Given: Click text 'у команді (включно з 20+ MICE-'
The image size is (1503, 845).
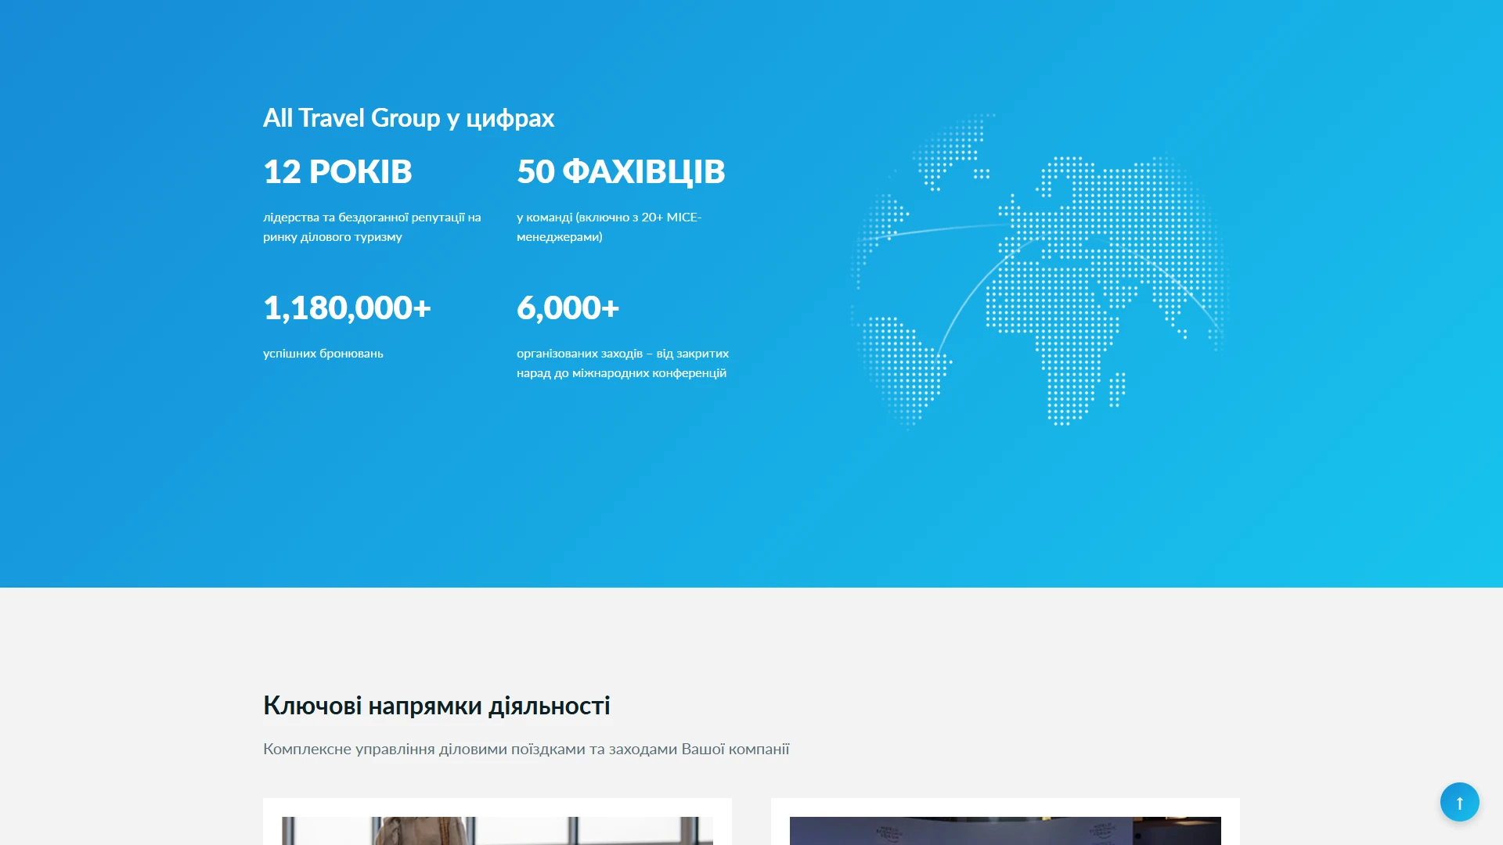Looking at the screenshot, I should coord(609,218).
